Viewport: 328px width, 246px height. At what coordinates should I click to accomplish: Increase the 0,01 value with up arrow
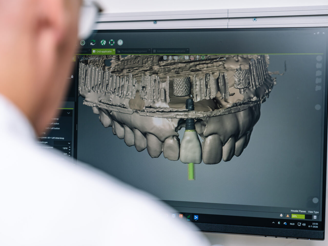tap(69, 153)
